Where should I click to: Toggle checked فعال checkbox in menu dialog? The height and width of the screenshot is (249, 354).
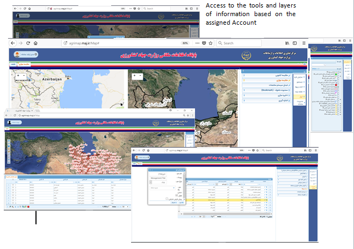pyautogui.click(x=177, y=195)
